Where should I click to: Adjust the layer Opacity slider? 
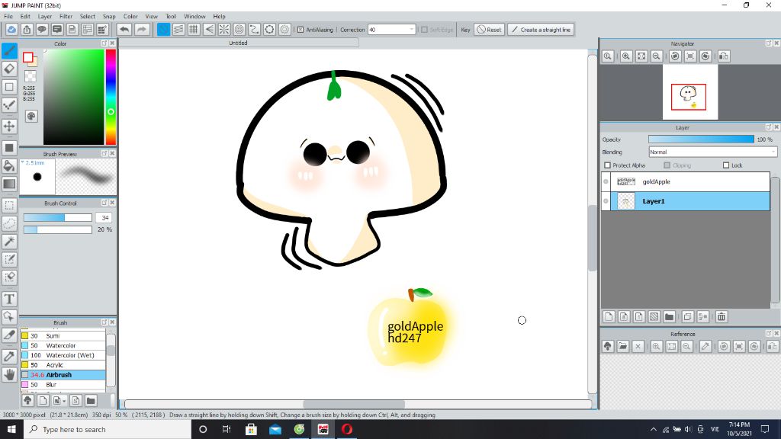coord(702,139)
